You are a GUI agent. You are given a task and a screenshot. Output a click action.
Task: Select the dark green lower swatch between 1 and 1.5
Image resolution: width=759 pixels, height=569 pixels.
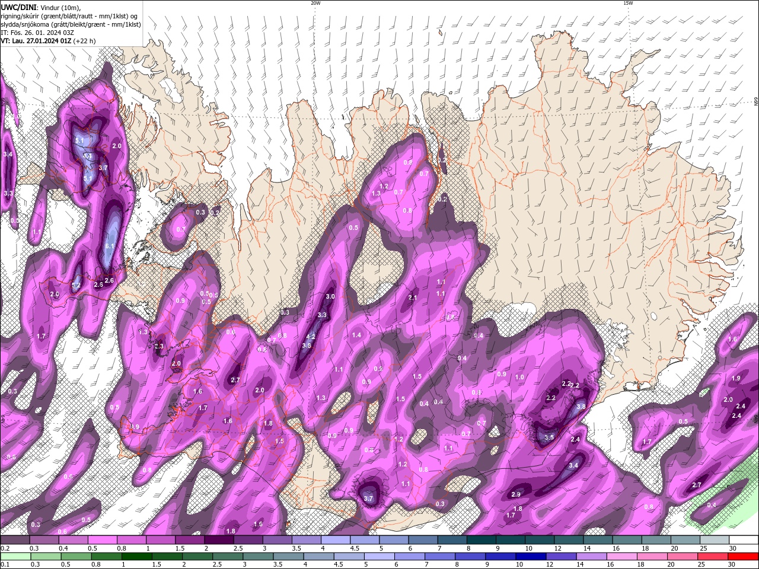[x=137, y=557]
